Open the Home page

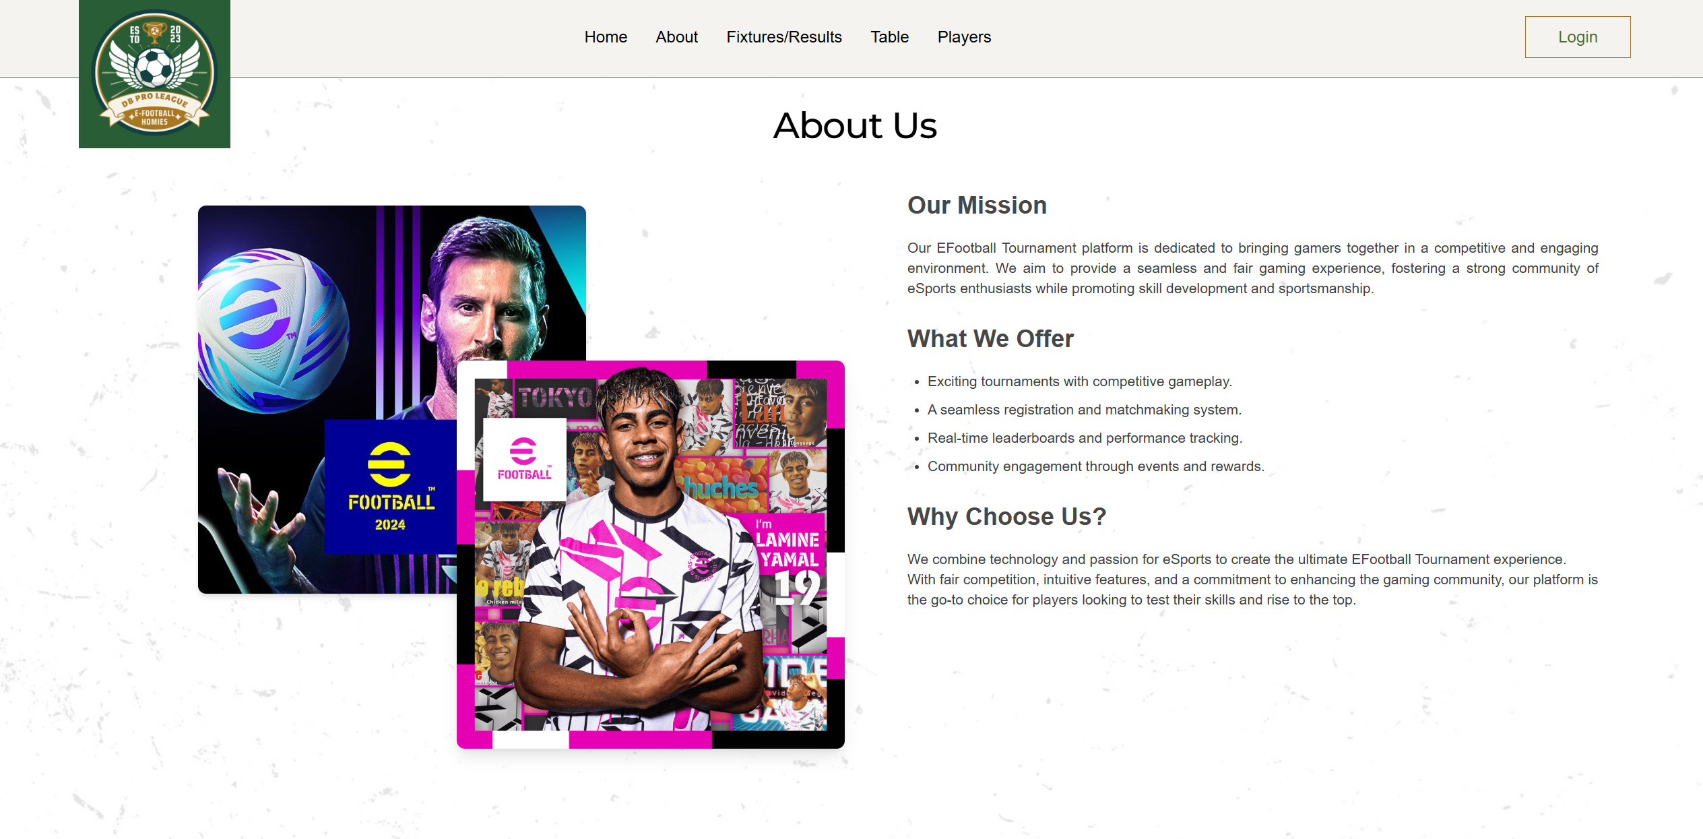pos(606,37)
